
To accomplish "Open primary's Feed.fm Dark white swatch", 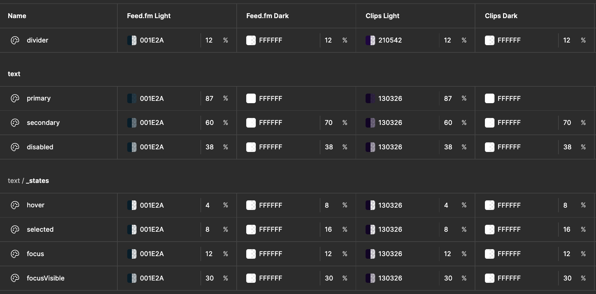I will [x=251, y=98].
